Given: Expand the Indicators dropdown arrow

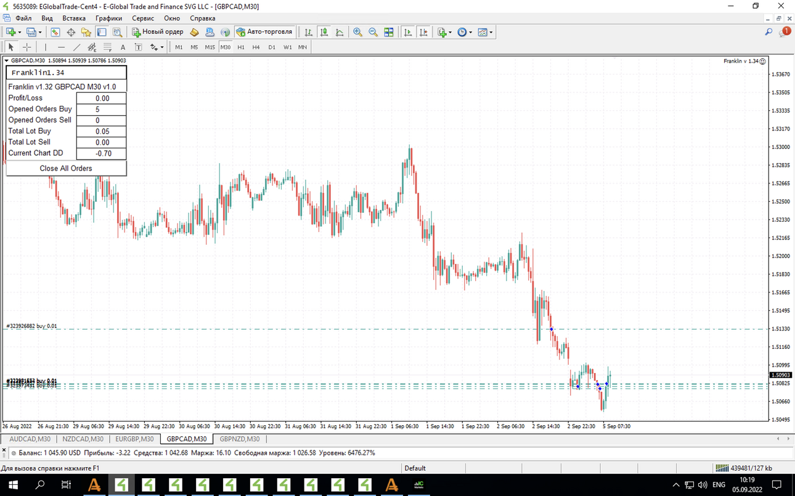Looking at the screenshot, I should 450,33.
